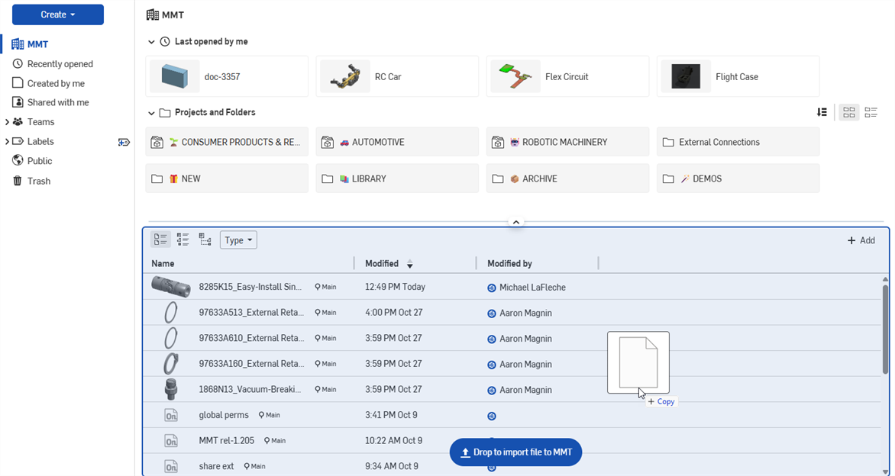Open the Type filter dropdown
This screenshot has width=895, height=476.
tap(237, 240)
